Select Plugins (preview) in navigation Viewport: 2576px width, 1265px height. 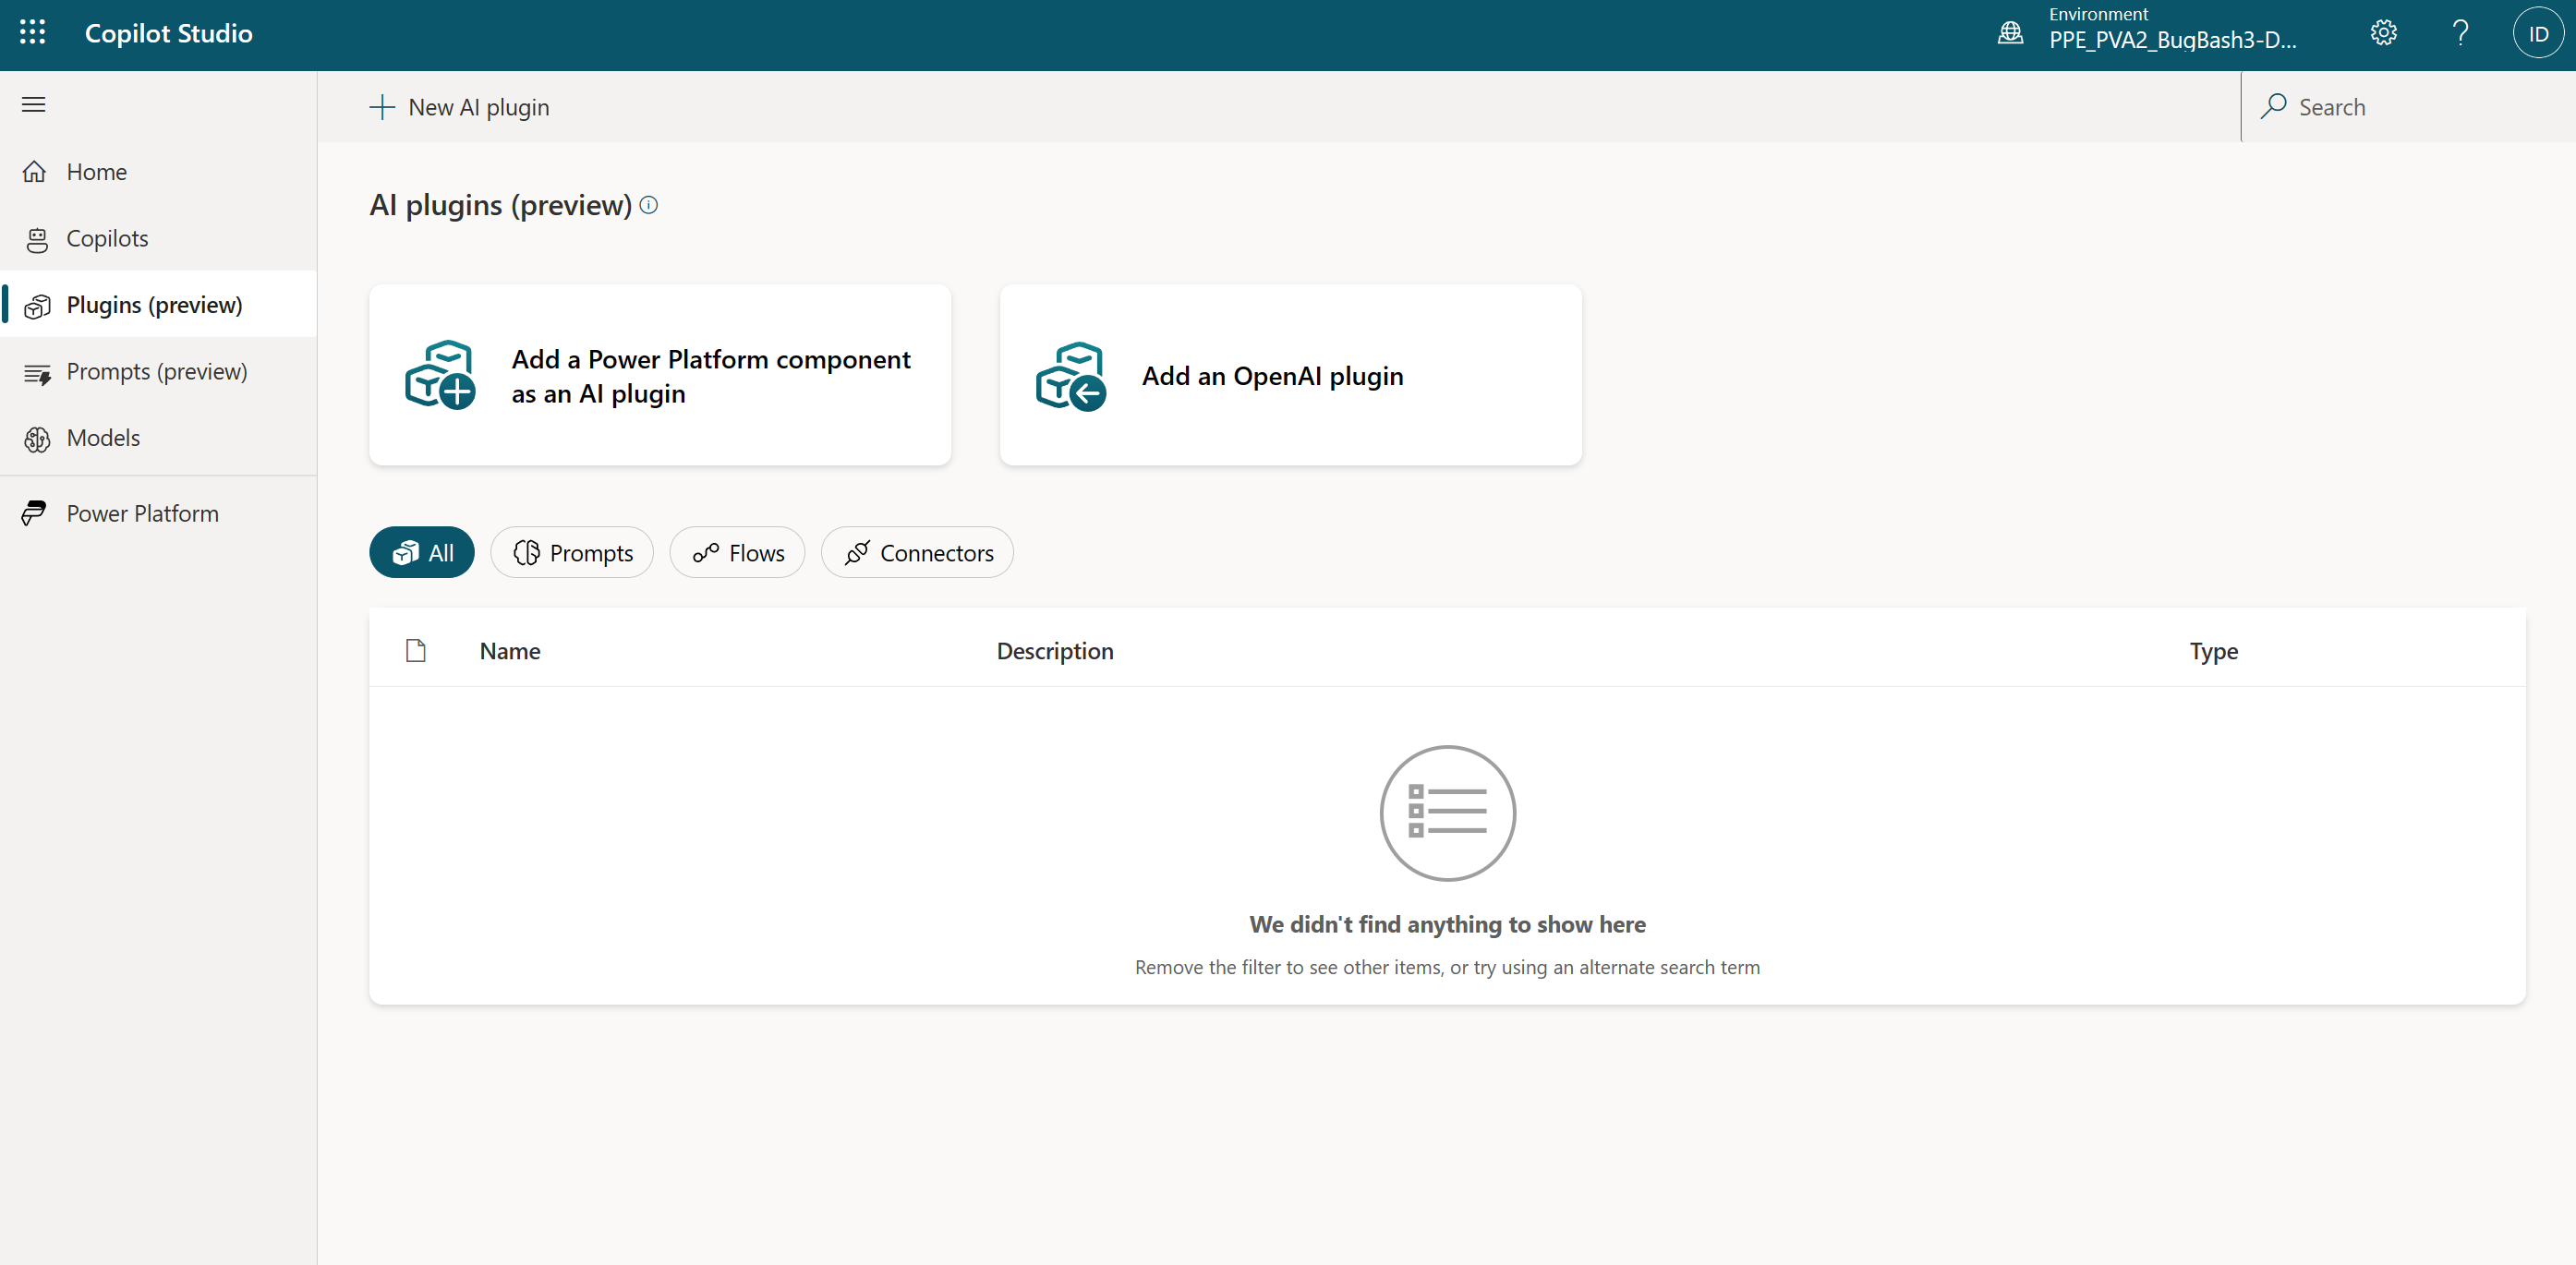(159, 305)
